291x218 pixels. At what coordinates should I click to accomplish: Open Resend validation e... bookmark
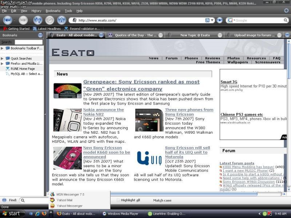(x=82, y=29)
